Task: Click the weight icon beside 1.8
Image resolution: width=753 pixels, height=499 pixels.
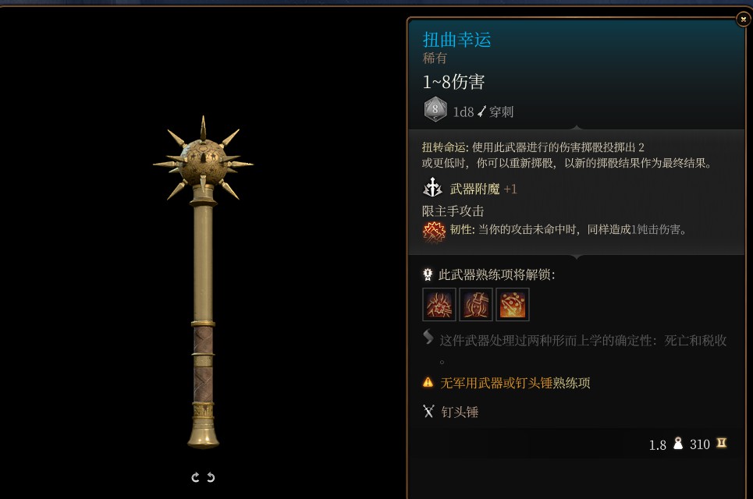Action: (677, 443)
